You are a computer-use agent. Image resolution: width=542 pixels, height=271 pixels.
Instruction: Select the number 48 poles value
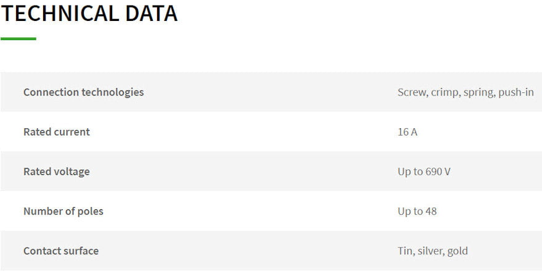431,211
